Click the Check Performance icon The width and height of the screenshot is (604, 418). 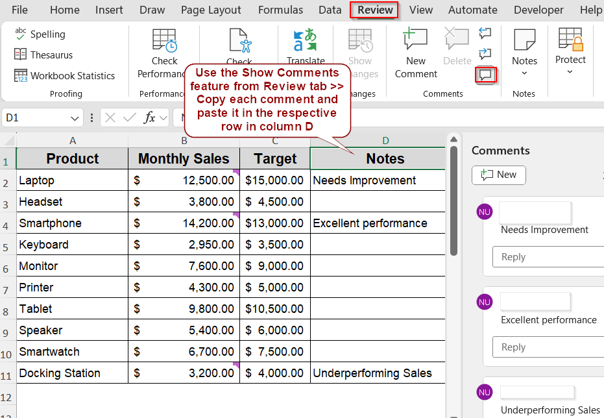(x=164, y=41)
